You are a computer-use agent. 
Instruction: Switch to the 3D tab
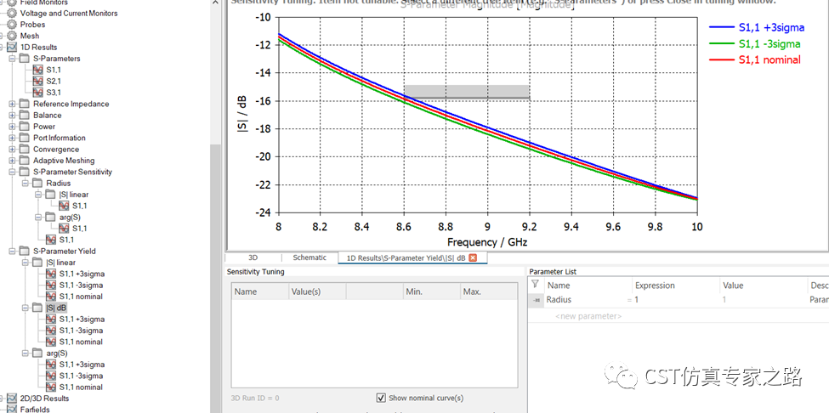coord(253,257)
